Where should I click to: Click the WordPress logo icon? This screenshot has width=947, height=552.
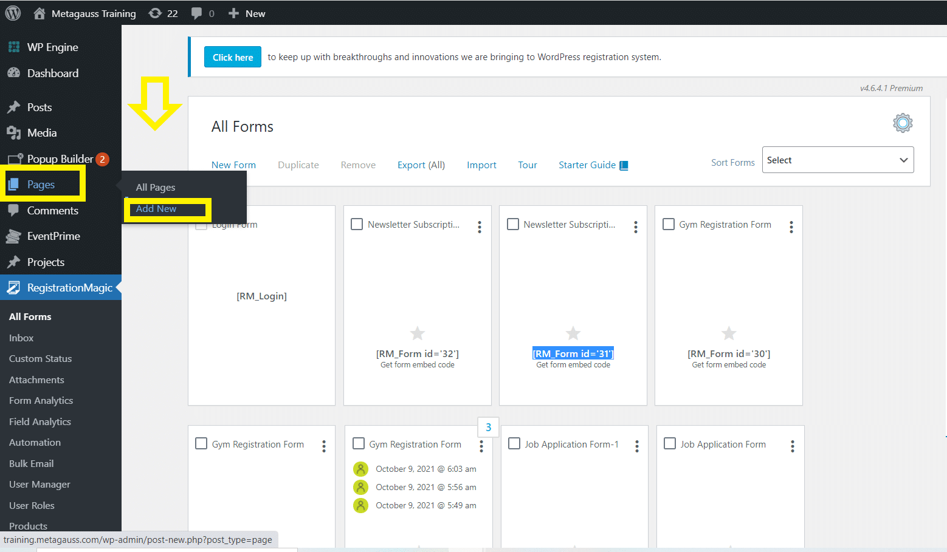tap(13, 13)
